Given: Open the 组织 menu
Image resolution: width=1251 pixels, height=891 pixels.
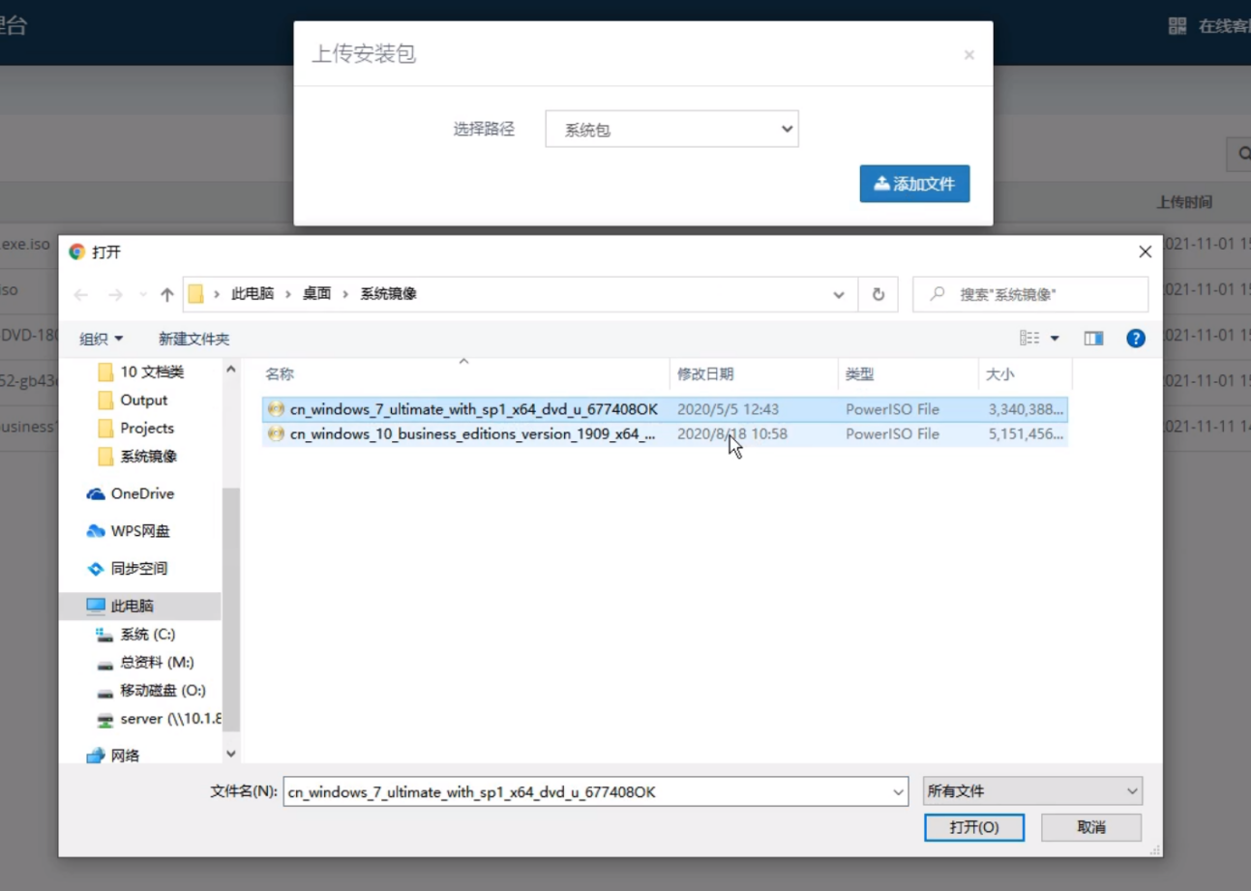Looking at the screenshot, I should coord(101,339).
